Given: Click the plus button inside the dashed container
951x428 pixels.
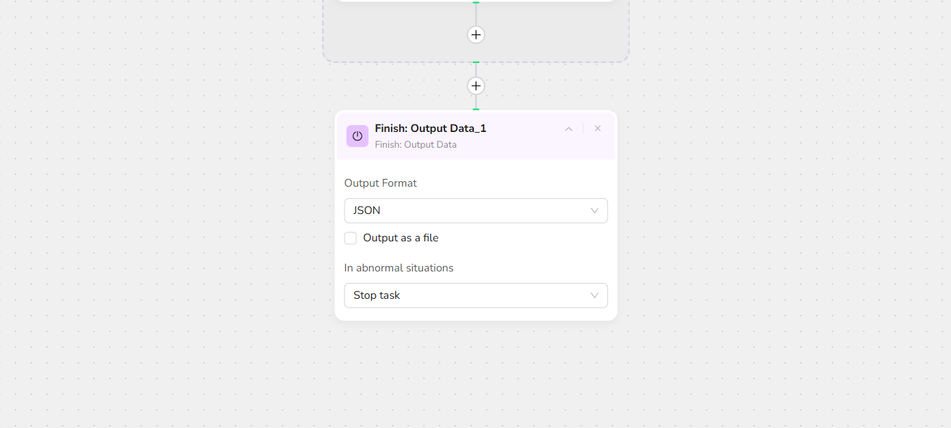Looking at the screenshot, I should [x=476, y=34].
